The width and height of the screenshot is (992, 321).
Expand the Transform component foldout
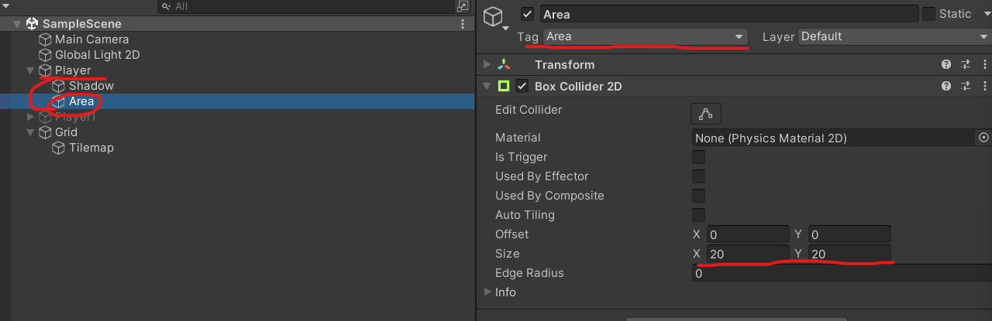coord(487,65)
